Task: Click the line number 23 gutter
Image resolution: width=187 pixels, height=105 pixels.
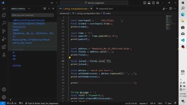Action: tap(63, 61)
